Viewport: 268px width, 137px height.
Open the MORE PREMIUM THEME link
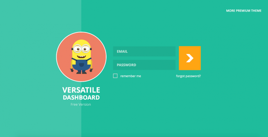tap(244, 11)
